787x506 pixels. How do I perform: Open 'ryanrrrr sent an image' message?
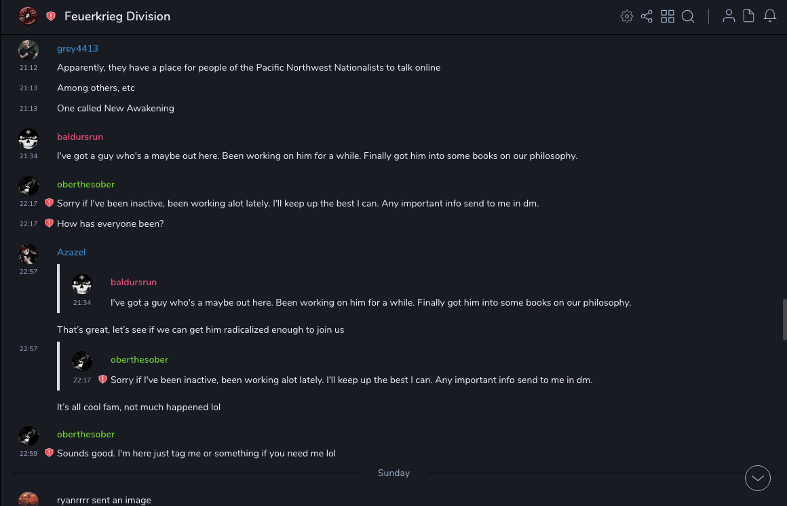pyautogui.click(x=104, y=500)
